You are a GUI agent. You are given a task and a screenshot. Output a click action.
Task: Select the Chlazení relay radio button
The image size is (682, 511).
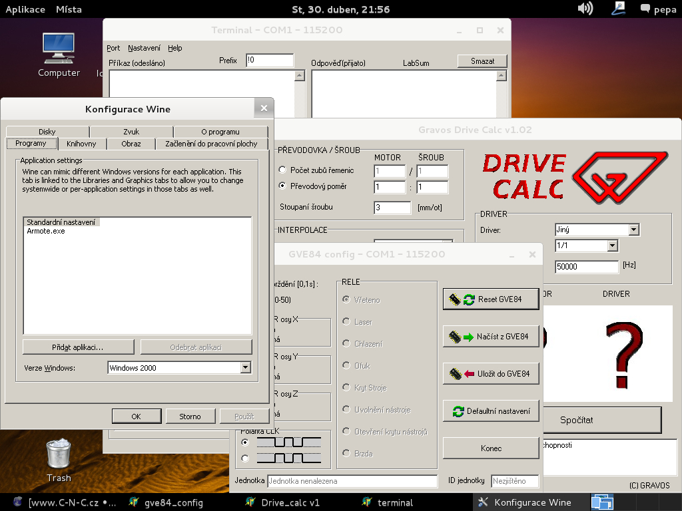346,343
